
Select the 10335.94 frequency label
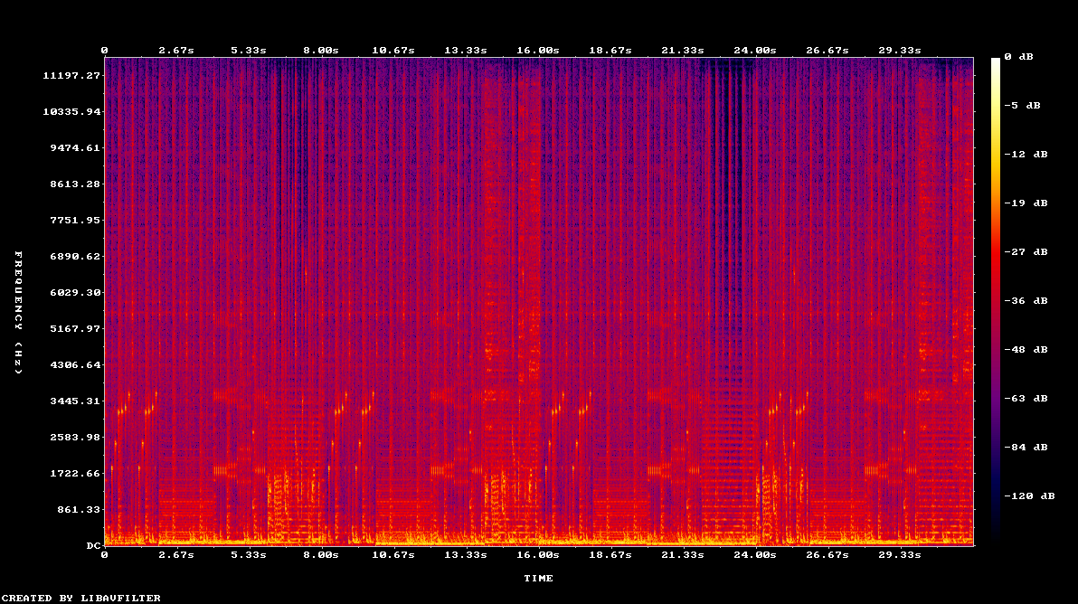71,111
